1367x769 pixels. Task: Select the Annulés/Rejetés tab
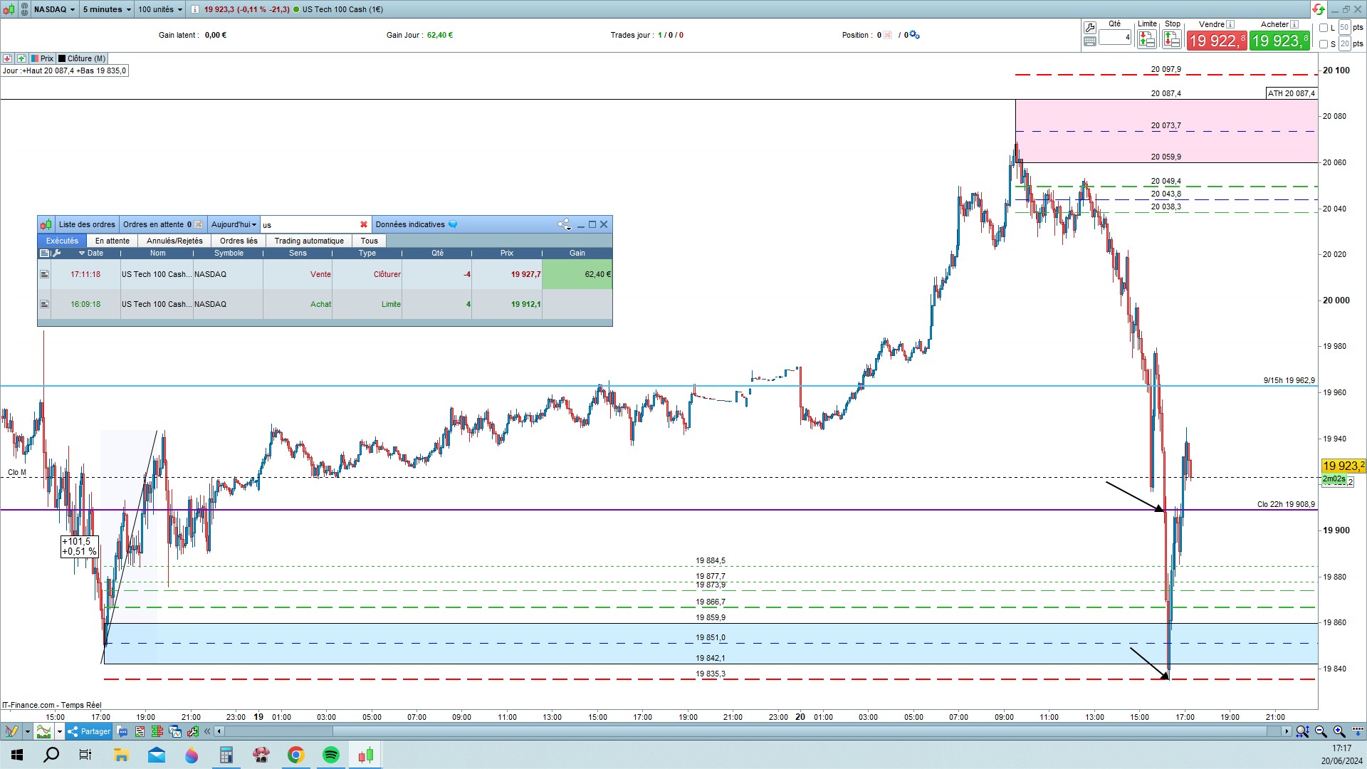(x=174, y=241)
